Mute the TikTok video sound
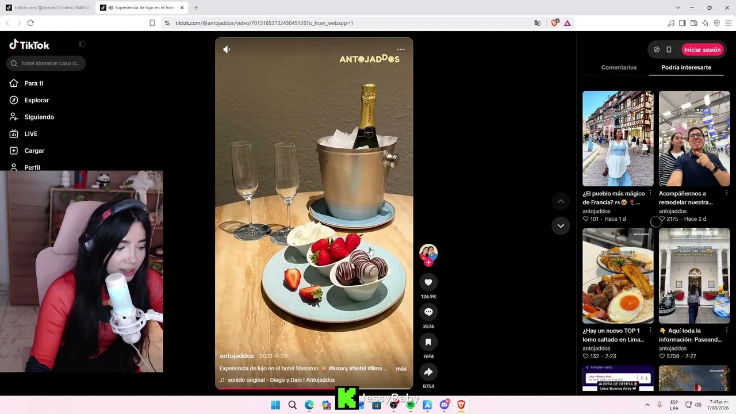The height and width of the screenshot is (414, 736). pyautogui.click(x=227, y=49)
